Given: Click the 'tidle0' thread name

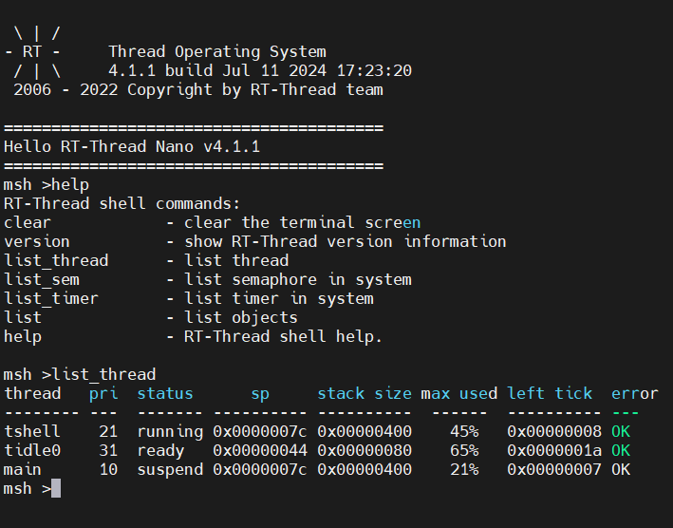Looking at the screenshot, I should [32, 450].
